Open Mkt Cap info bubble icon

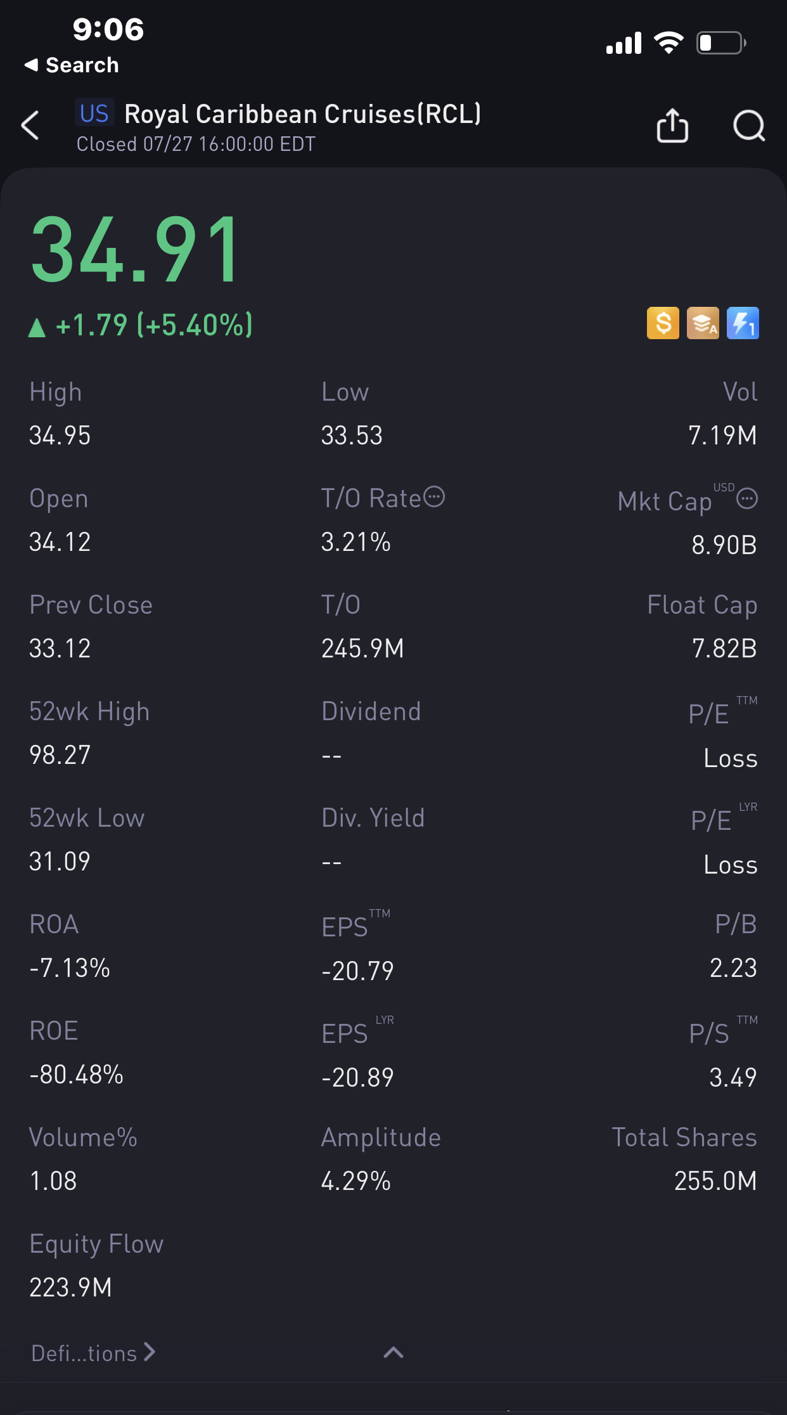tap(747, 499)
